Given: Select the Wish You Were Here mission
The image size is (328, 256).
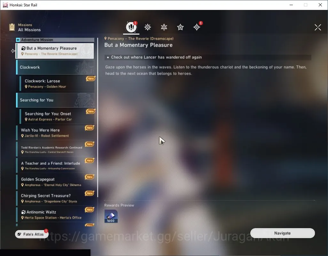Looking at the screenshot, I should [x=55, y=133].
